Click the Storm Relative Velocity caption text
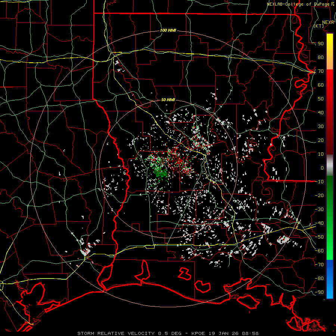The image size is (336, 336). point(168,333)
